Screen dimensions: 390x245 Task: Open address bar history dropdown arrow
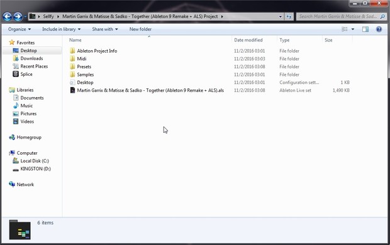[281, 16]
